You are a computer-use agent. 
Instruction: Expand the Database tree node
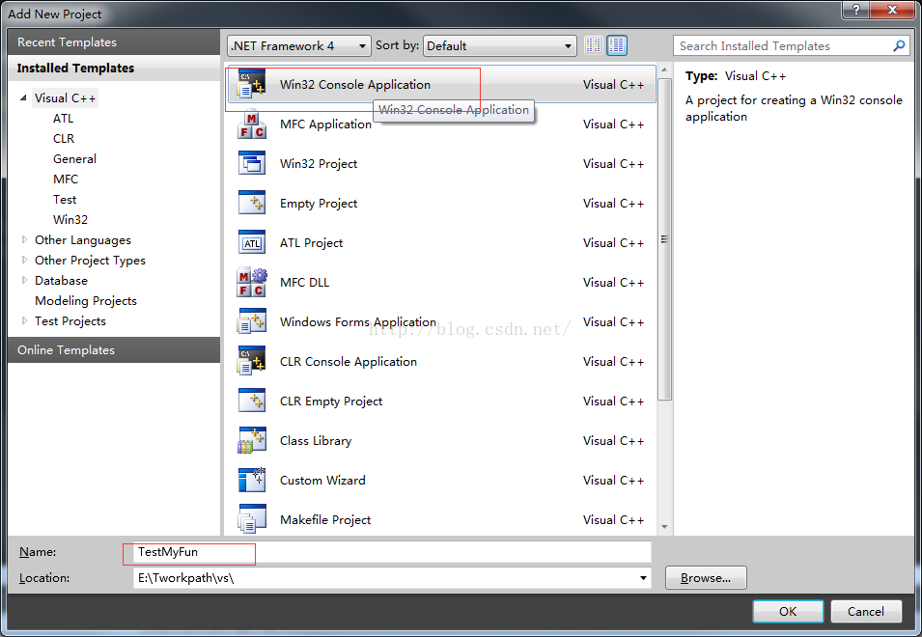point(24,280)
